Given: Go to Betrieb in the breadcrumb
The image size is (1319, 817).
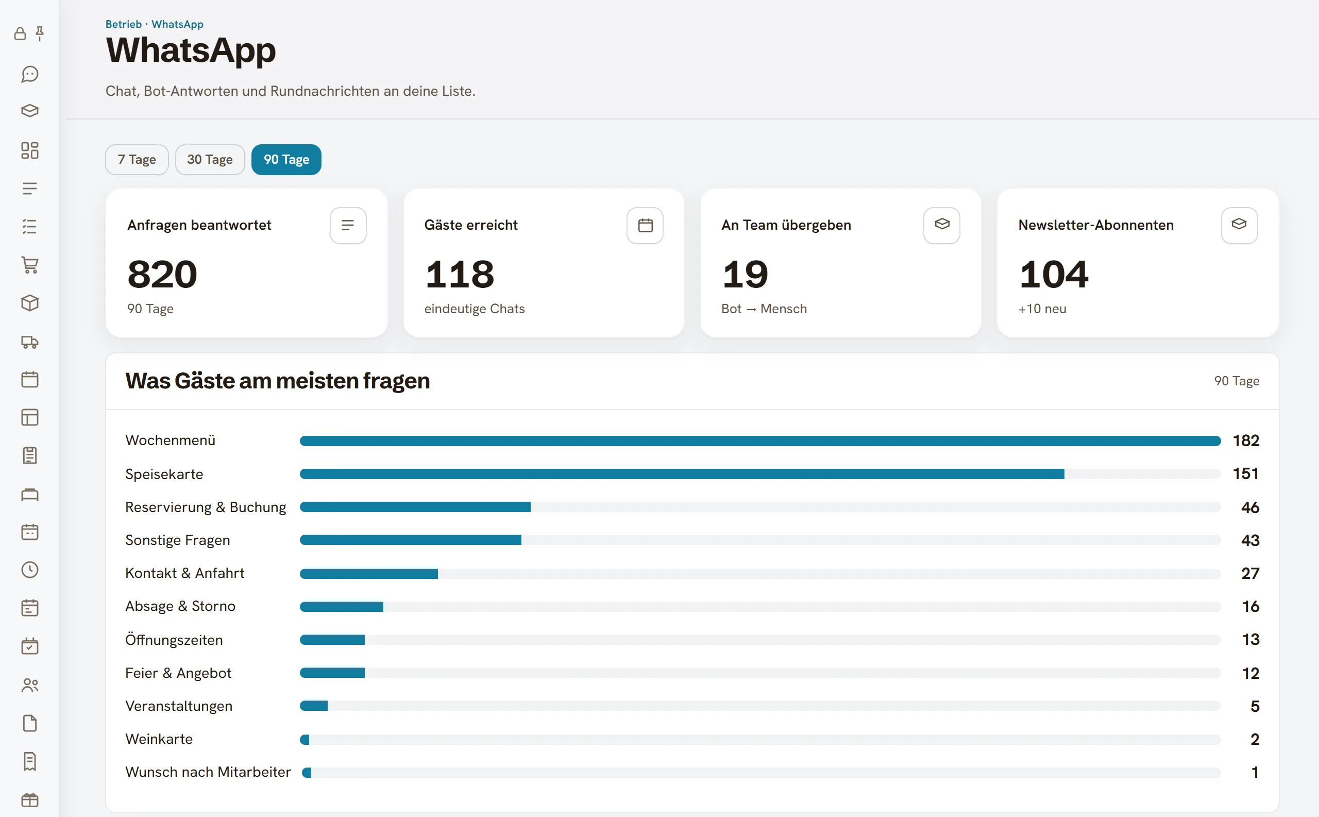Looking at the screenshot, I should click(124, 24).
